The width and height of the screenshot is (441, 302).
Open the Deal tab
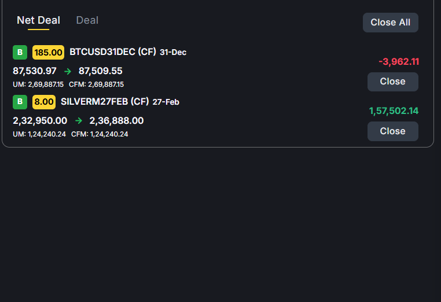87,20
